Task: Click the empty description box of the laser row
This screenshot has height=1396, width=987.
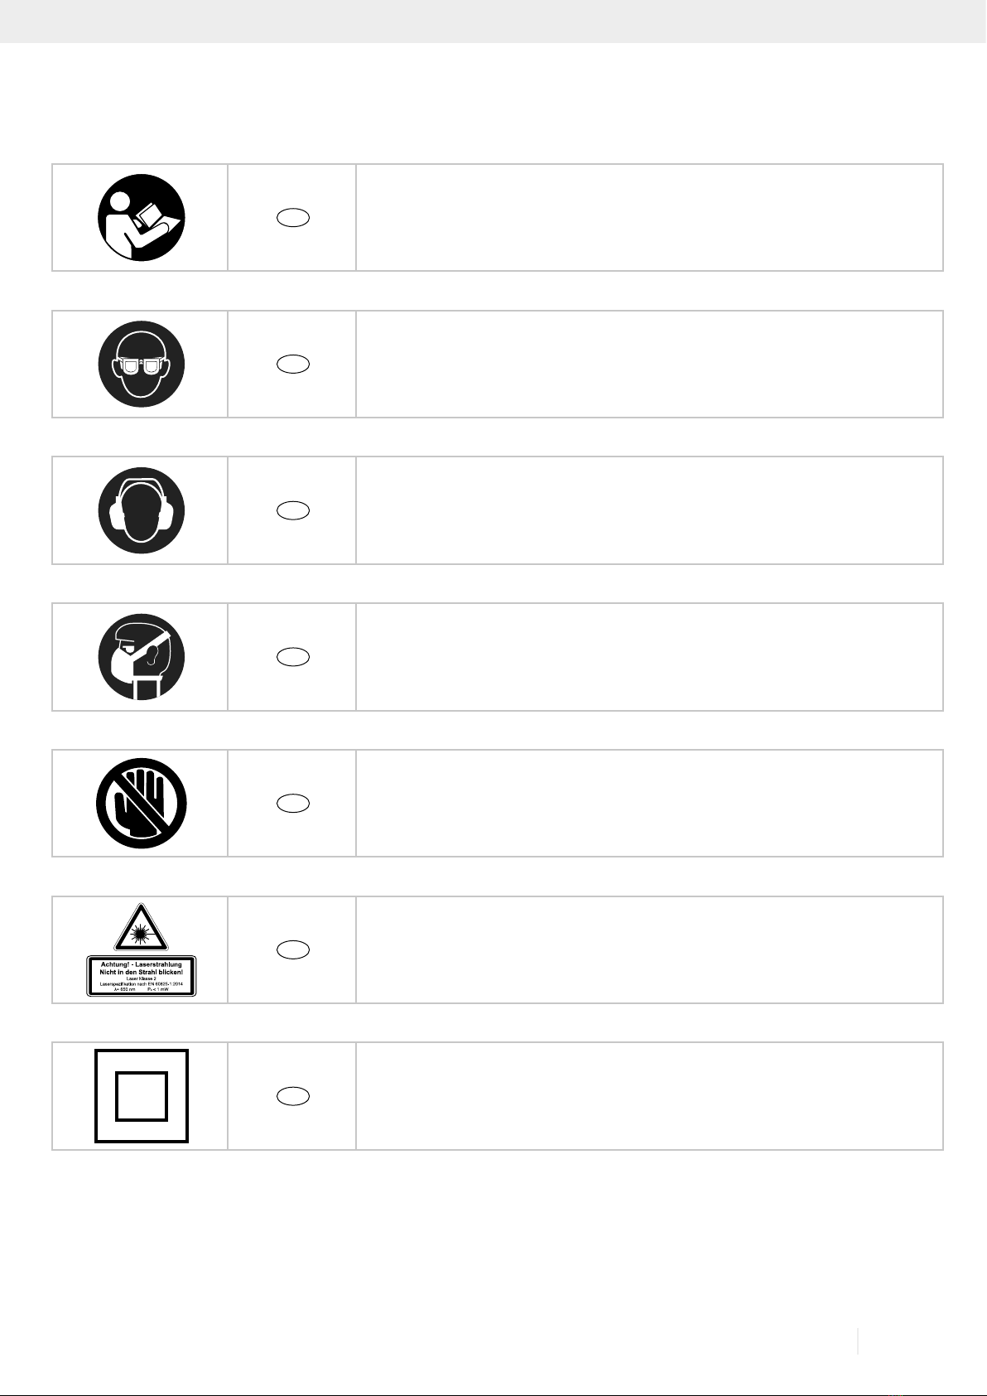Action: tap(650, 949)
